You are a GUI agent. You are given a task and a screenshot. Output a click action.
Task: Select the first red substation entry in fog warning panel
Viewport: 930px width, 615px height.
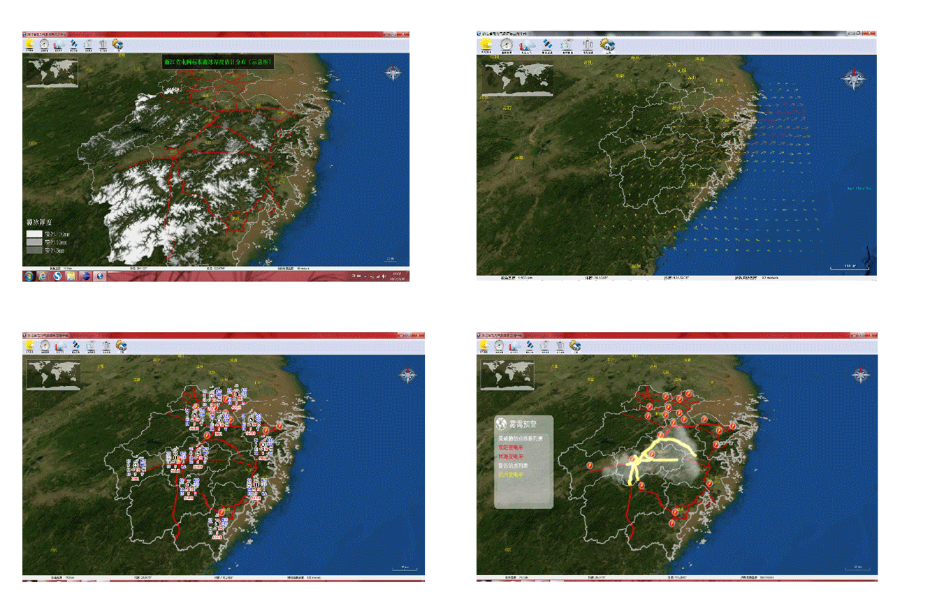tap(511, 447)
